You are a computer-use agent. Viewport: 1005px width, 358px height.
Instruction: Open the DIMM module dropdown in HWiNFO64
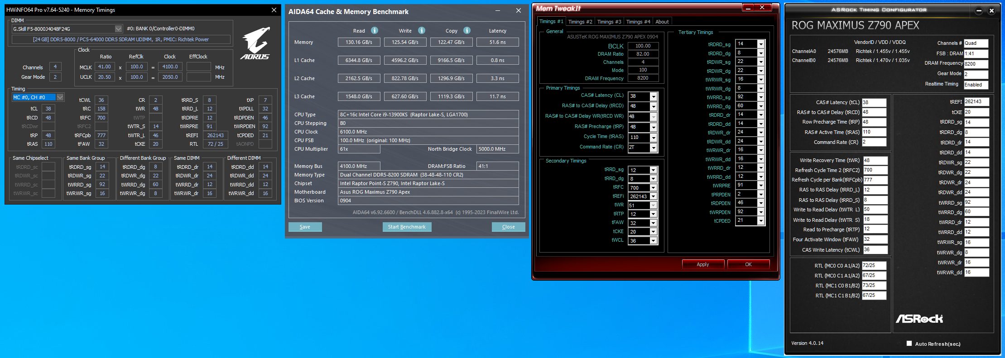[118, 29]
